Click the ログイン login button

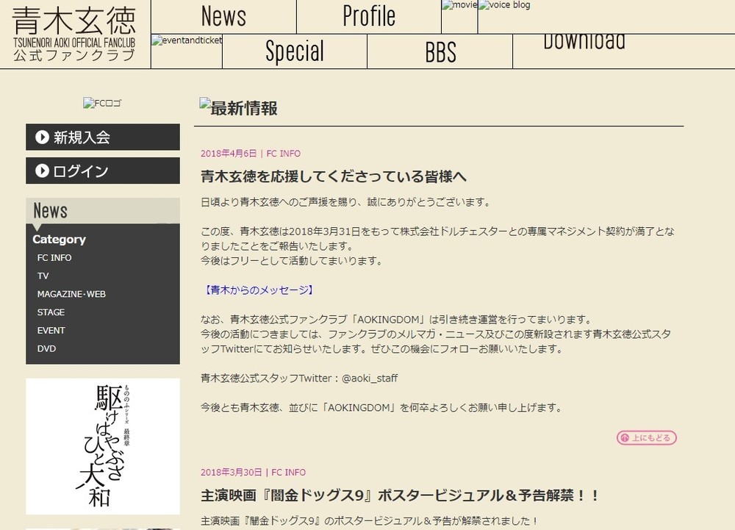pyautogui.click(x=81, y=171)
